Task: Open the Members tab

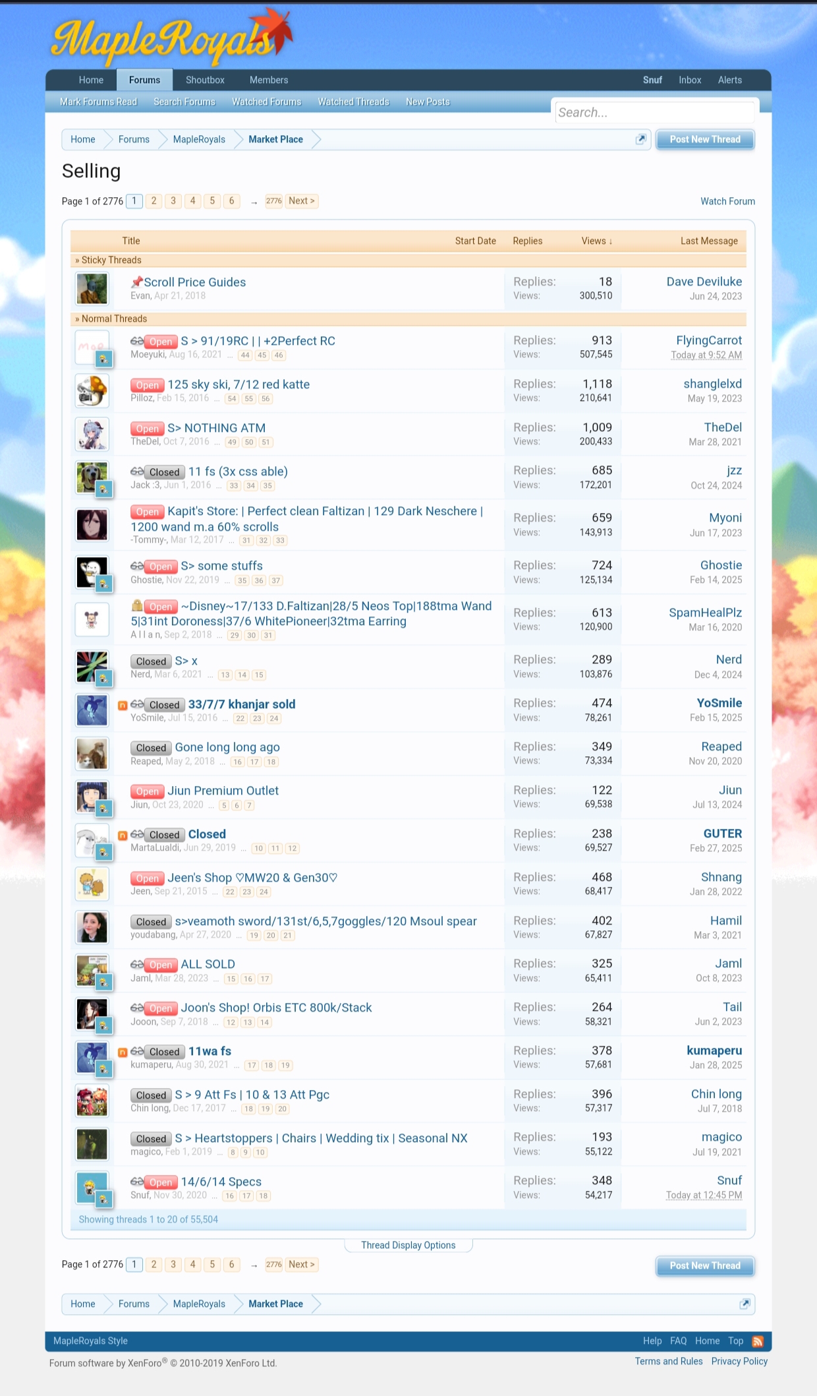Action: (x=268, y=80)
